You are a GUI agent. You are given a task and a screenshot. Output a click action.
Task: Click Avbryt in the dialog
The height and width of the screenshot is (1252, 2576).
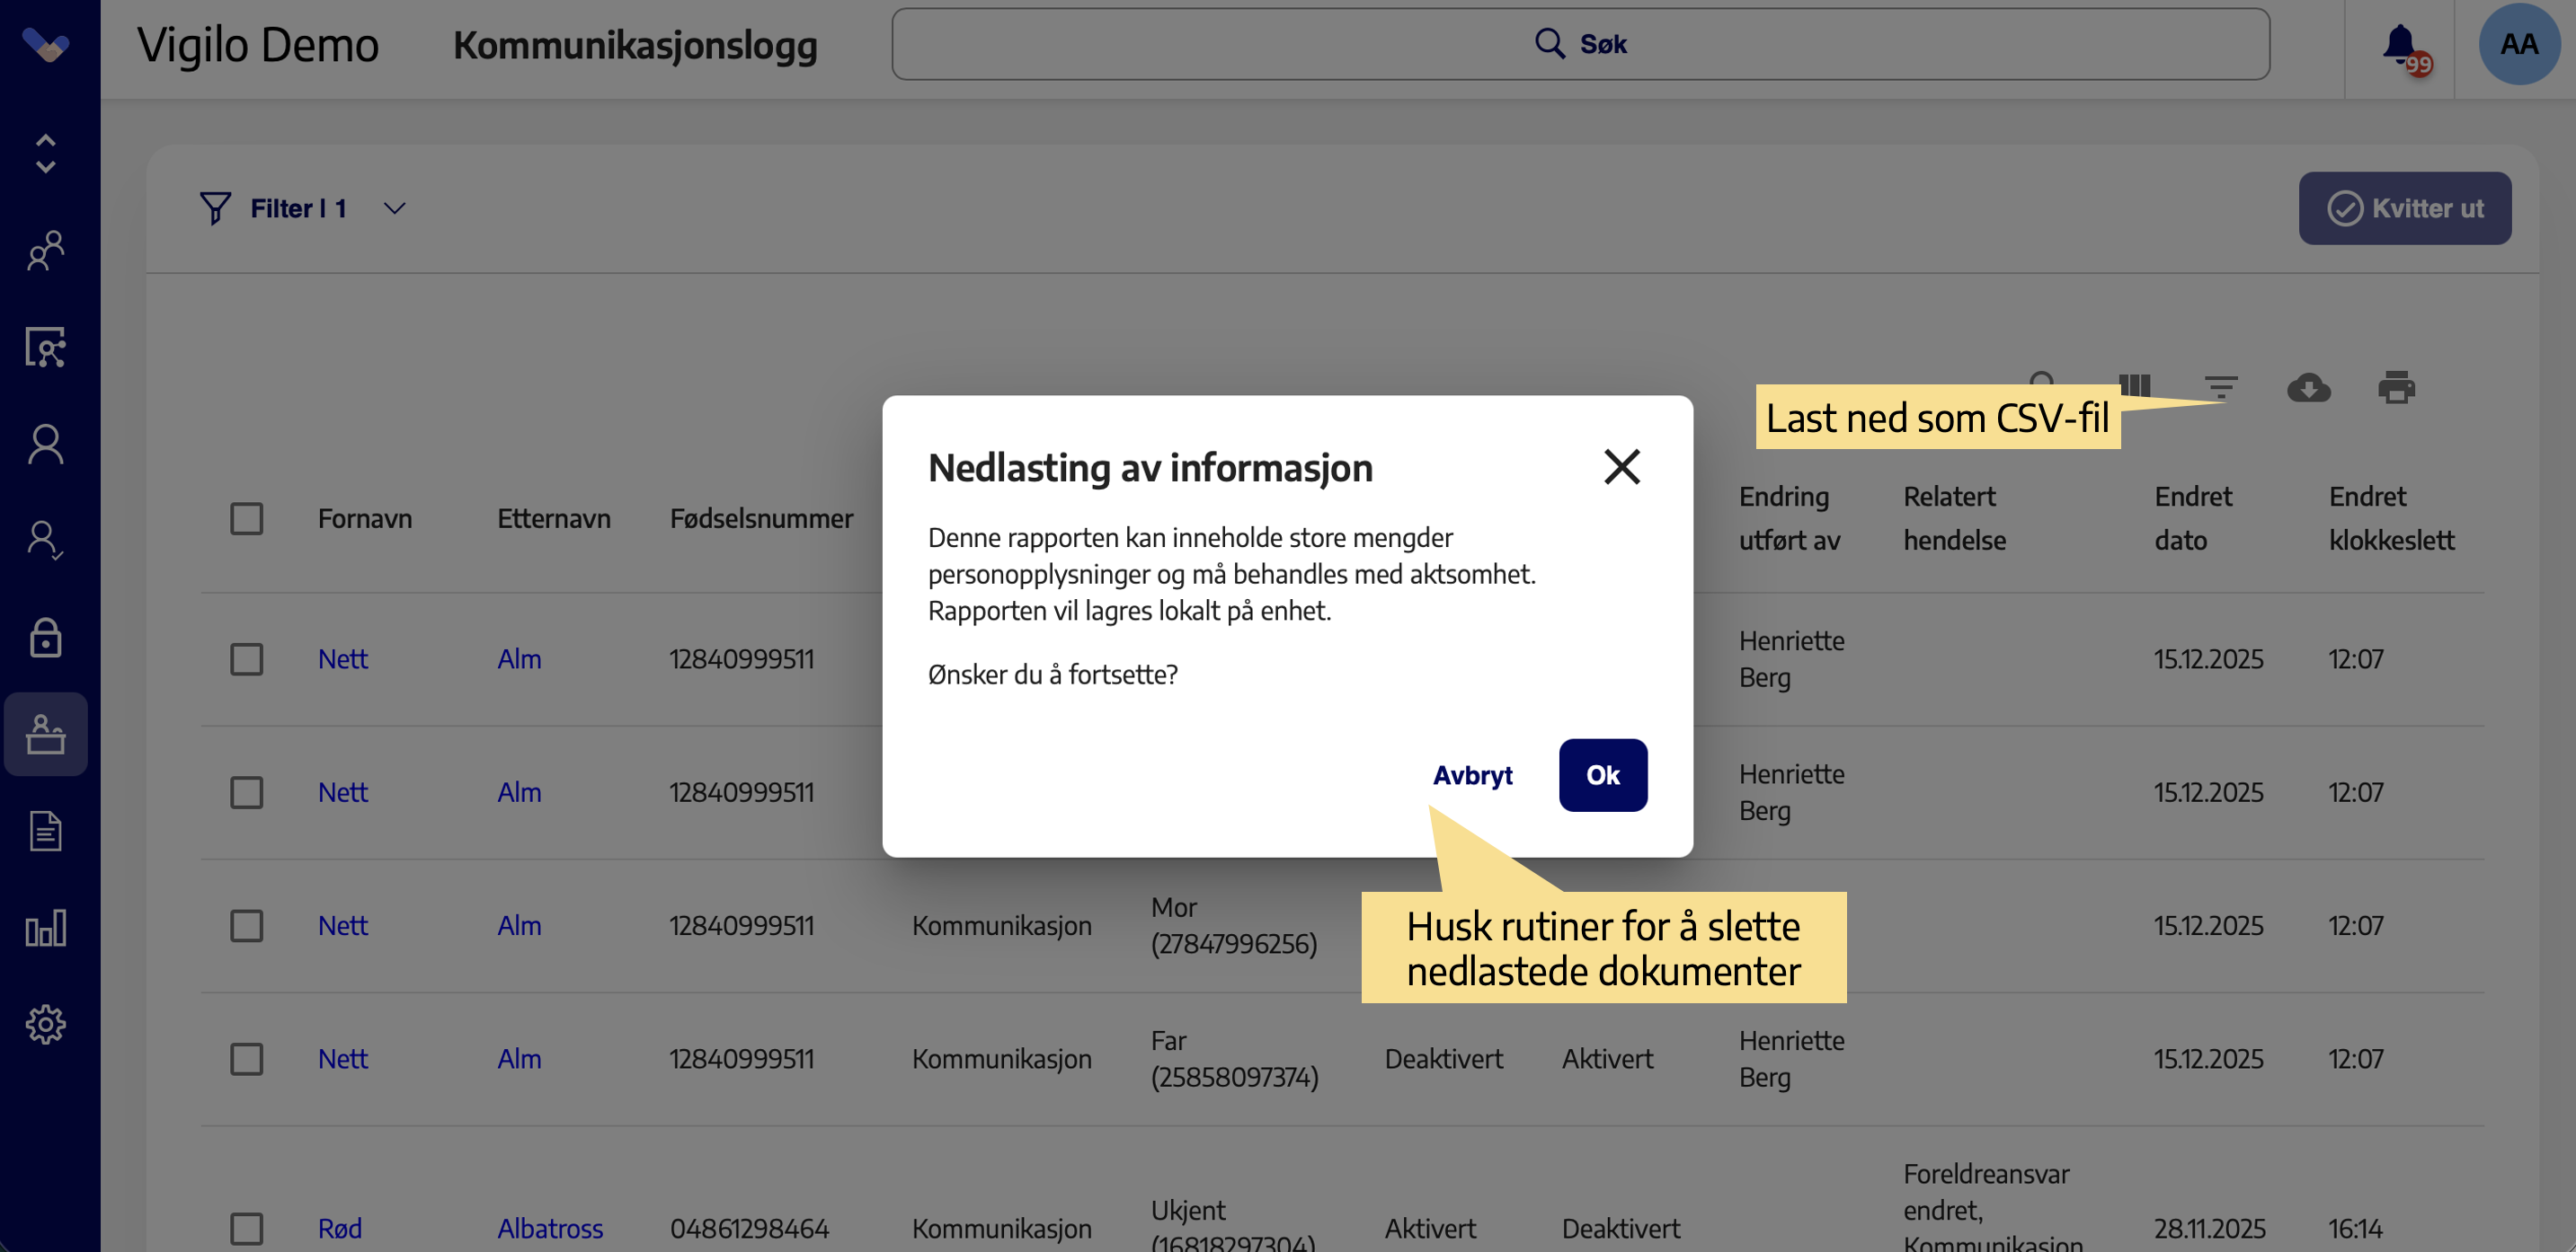(1472, 775)
